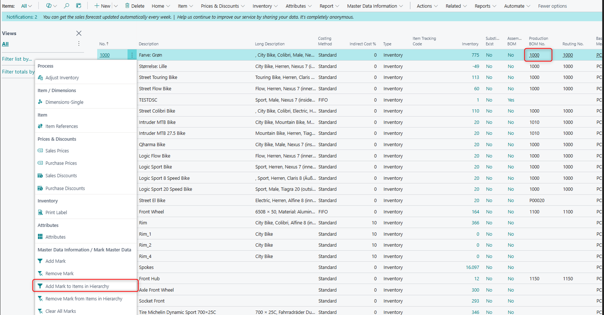Click the trash icon for Delete
Screen dimensions: 604x315
pos(127,6)
